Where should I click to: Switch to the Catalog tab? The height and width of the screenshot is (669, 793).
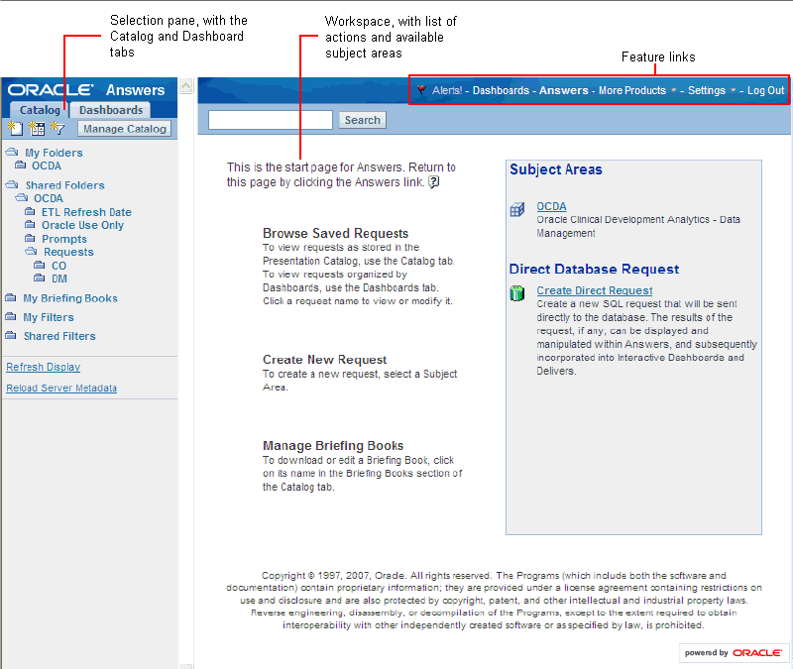click(x=40, y=110)
